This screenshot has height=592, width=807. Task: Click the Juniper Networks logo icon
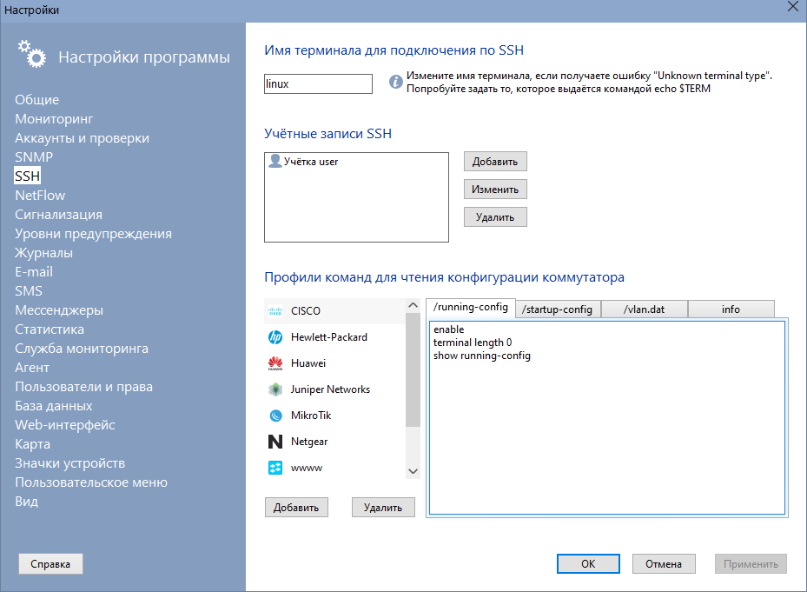click(x=275, y=389)
